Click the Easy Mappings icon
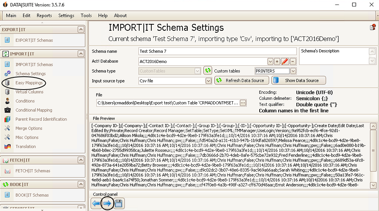The width and height of the screenshot is (379, 211). click(x=8, y=83)
